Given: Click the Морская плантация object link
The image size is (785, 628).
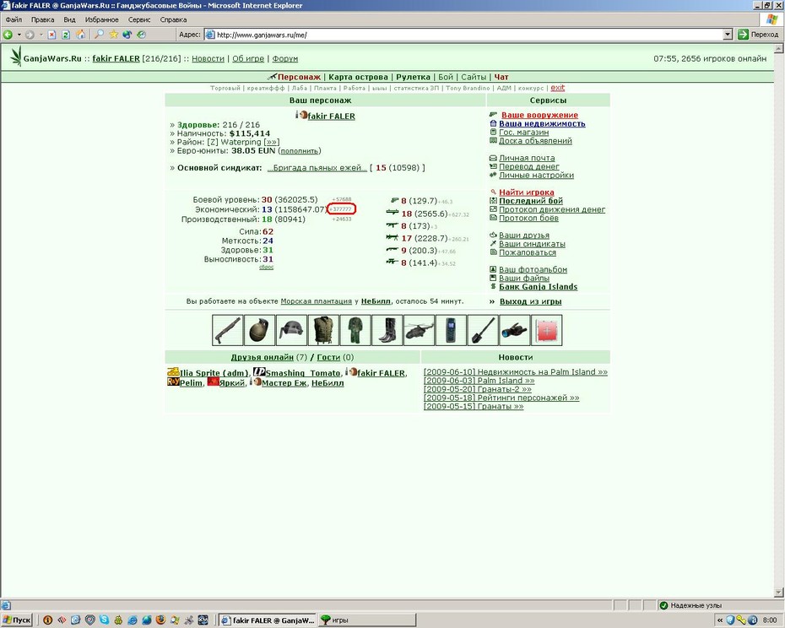Looking at the screenshot, I should click(x=316, y=301).
